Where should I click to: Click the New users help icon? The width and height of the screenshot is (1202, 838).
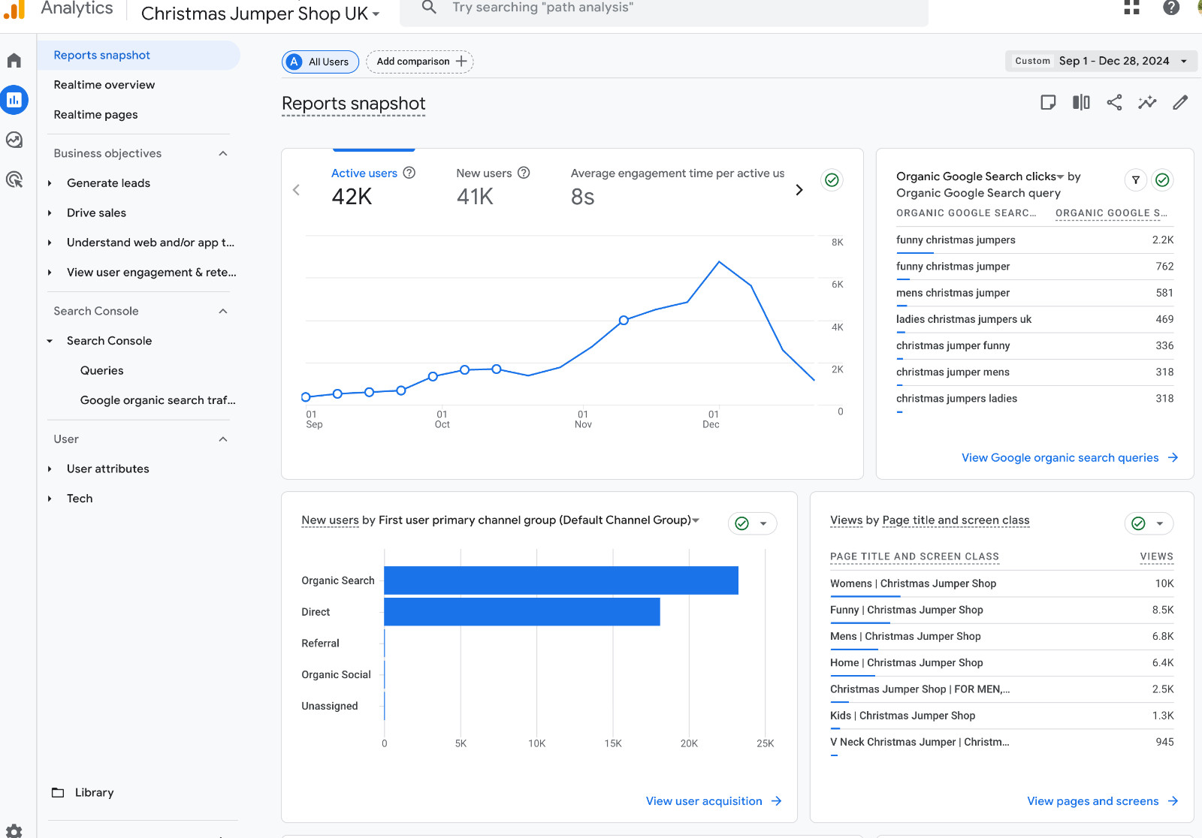click(524, 173)
